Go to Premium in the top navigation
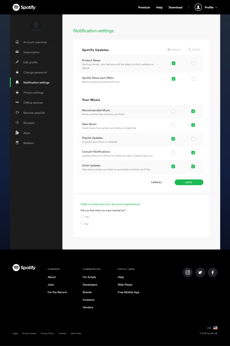The height and width of the screenshot is (346, 230). tap(144, 7)
